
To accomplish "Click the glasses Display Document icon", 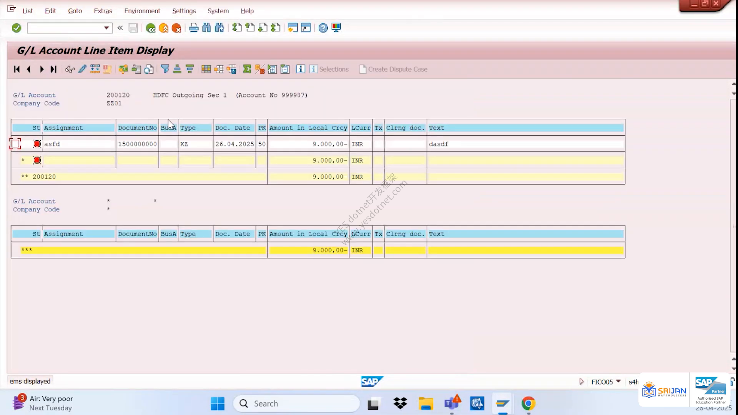I will pyautogui.click(x=70, y=69).
